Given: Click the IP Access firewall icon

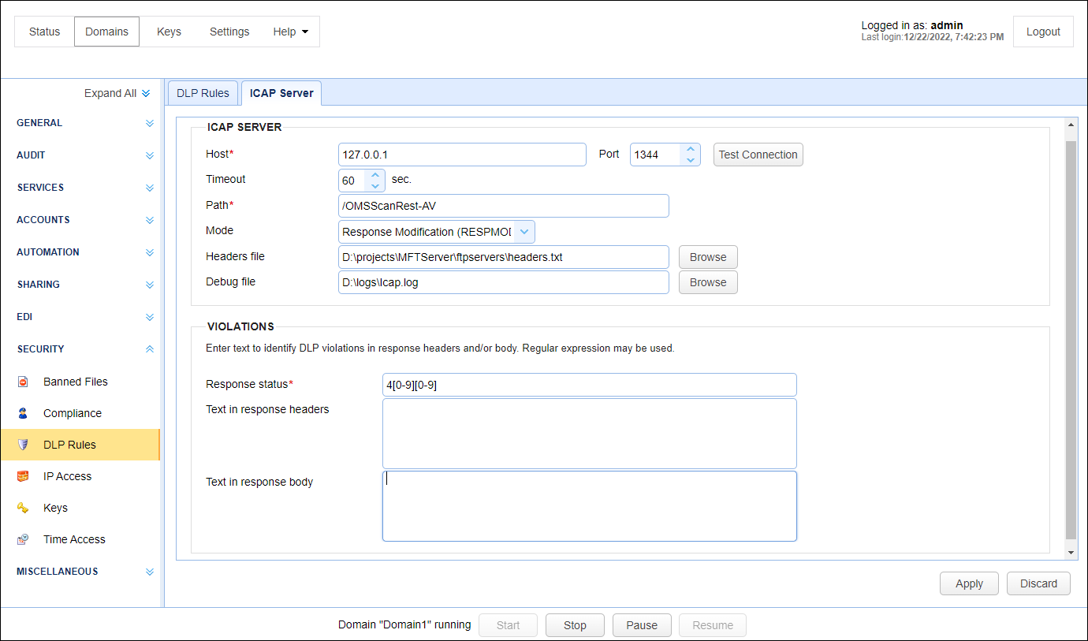Looking at the screenshot, I should 23,476.
